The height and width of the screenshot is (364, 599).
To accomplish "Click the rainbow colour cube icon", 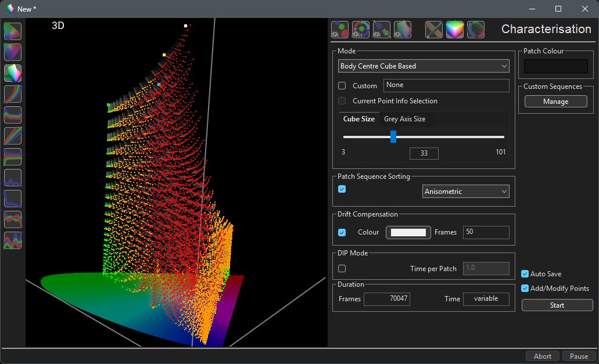I will click(x=454, y=30).
